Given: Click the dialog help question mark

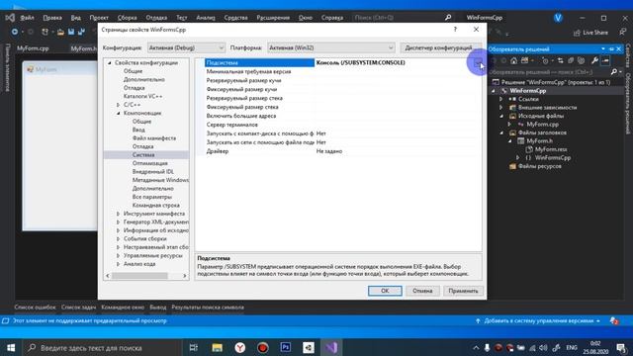Looking at the screenshot, I should (455, 30).
